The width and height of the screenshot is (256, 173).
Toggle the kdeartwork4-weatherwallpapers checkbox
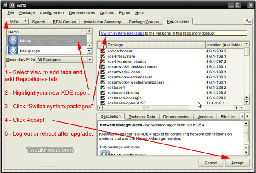(102, 82)
